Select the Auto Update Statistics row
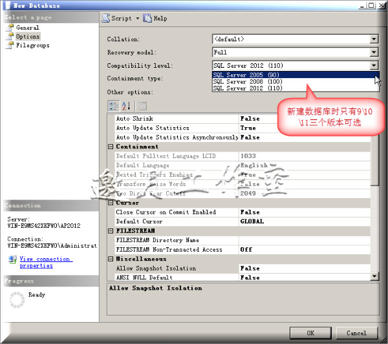 177,128
